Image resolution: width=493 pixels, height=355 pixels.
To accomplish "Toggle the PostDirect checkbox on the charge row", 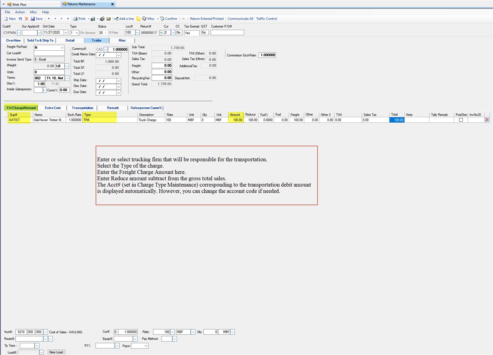I will pyautogui.click(x=461, y=120).
